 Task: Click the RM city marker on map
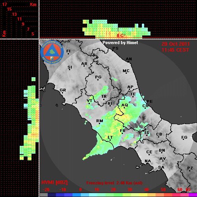click(100, 121)
